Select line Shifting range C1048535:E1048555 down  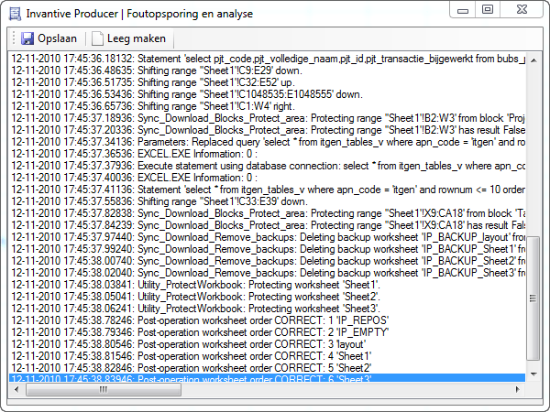(x=268, y=94)
